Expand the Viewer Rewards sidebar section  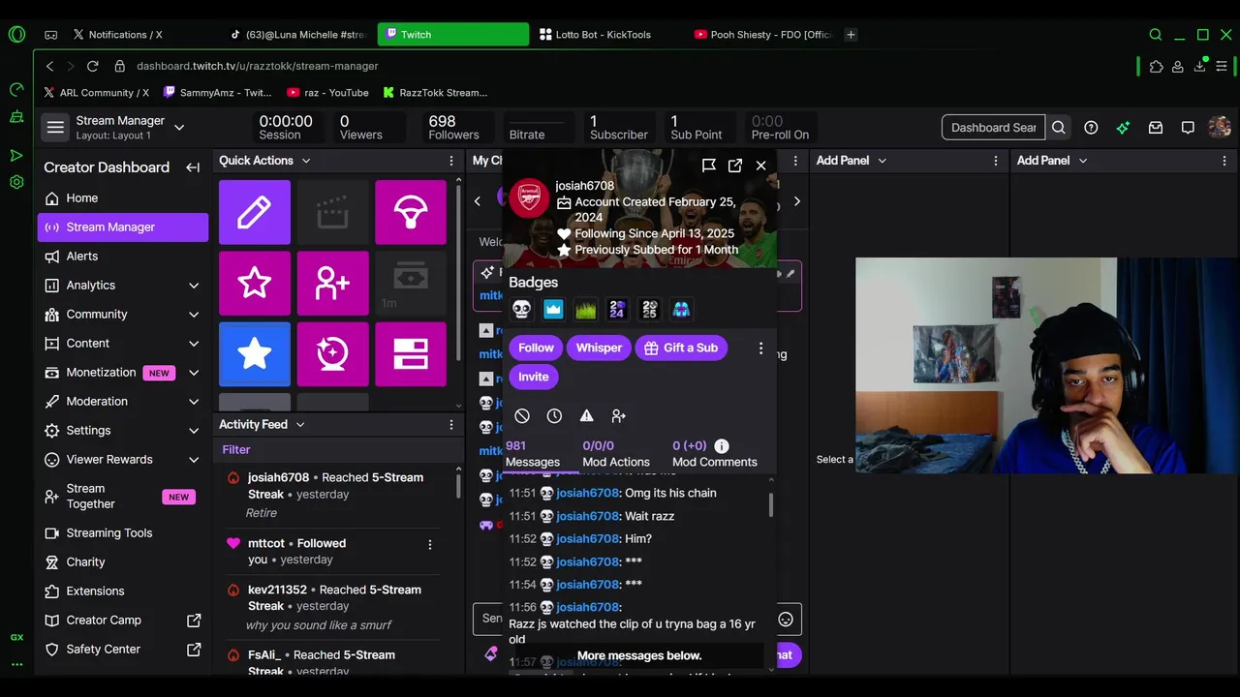[194, 460]
